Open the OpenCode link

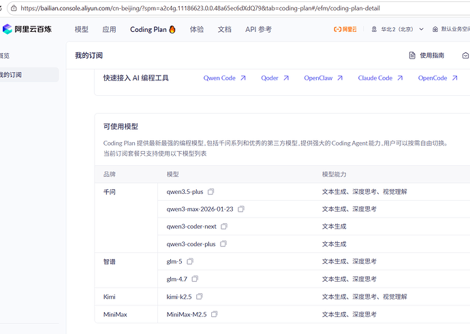click(437, 78)
